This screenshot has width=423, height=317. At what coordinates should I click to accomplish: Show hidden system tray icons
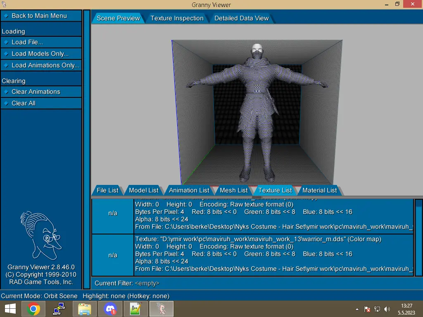pos(357,309)
